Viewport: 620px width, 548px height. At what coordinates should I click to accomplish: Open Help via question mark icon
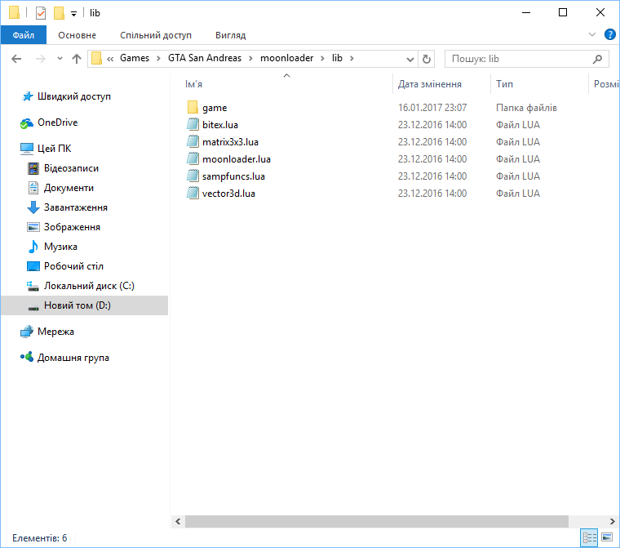coord(609,34)
